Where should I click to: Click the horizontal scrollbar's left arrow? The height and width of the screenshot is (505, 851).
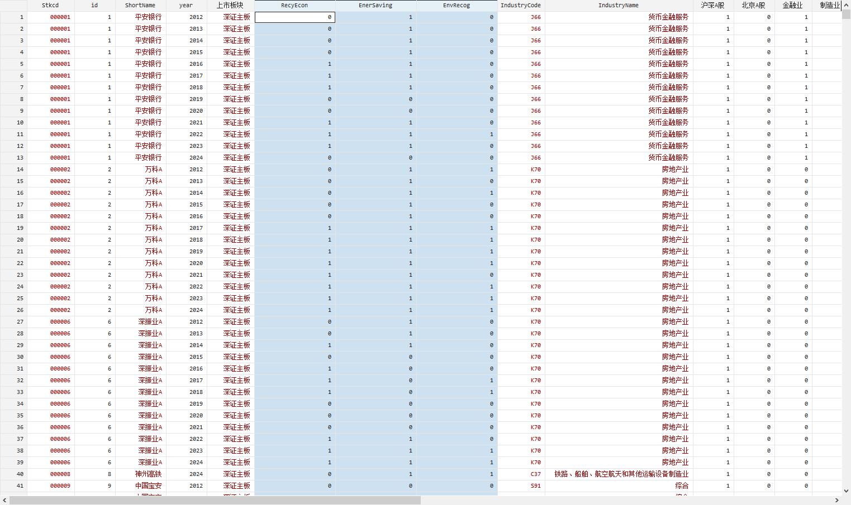coord(4,500)
